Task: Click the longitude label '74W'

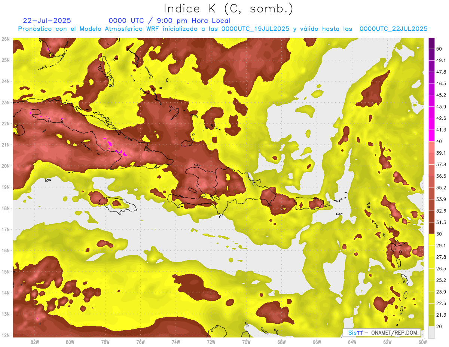Action: [x=176, y=342]
